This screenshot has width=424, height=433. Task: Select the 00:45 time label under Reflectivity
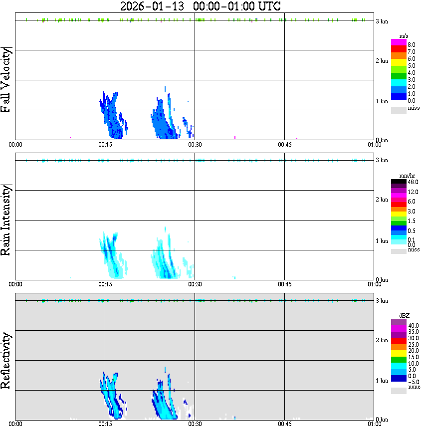point(284,424)
